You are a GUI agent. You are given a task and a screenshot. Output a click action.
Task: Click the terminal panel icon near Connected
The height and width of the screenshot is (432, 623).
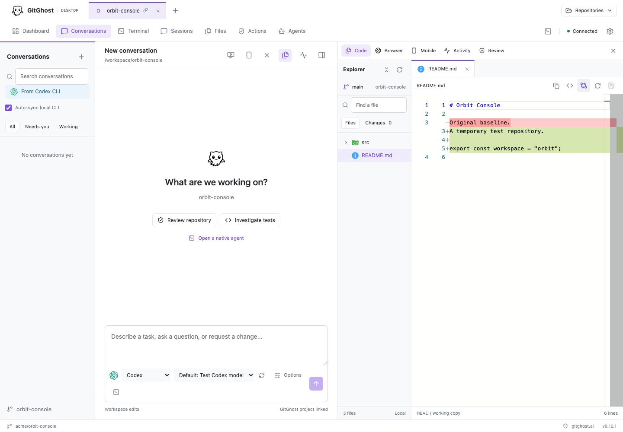(x=548, y=31)
